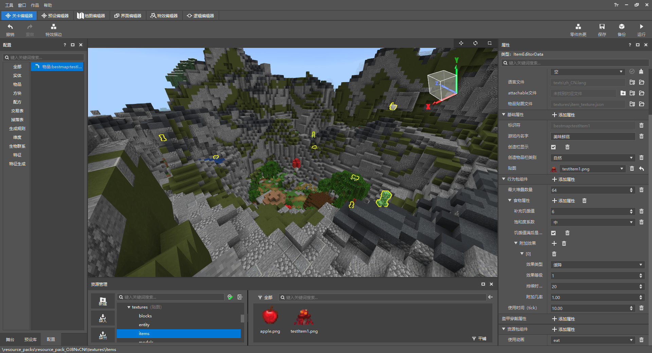Open the 工具 menu
The width and height of the screenshot is (652, 353).
[9, 5]
